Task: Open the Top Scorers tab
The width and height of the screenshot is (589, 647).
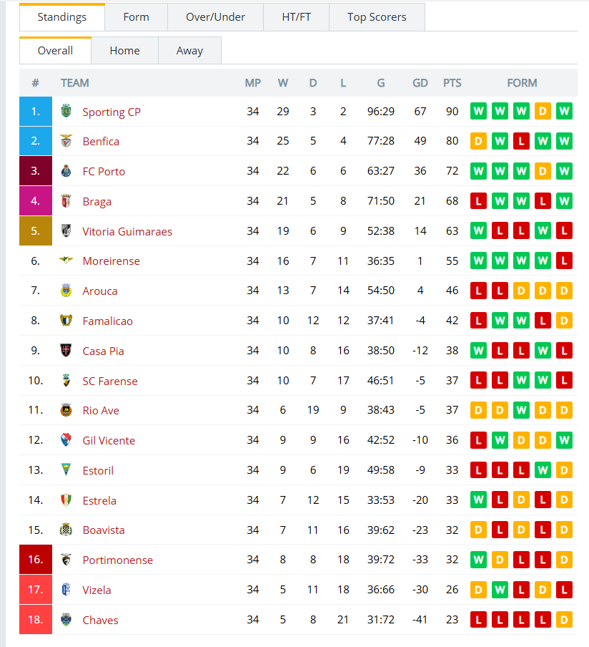Action: pos(377,17)
